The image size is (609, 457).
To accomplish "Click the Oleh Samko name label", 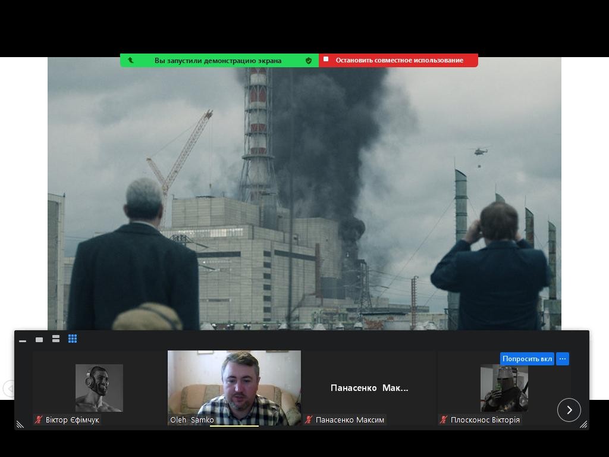I will (x=192, y=420).
